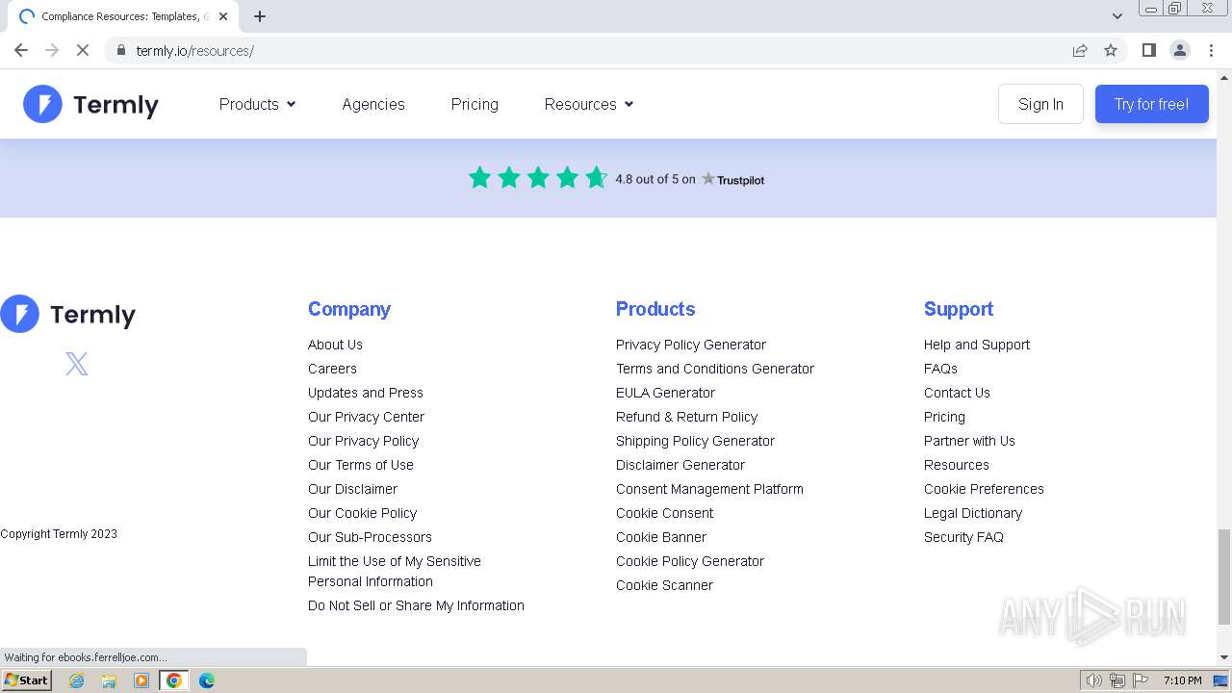Visit Our Privacy Center link
This screenshot has width=1232, height=693.
366,417
